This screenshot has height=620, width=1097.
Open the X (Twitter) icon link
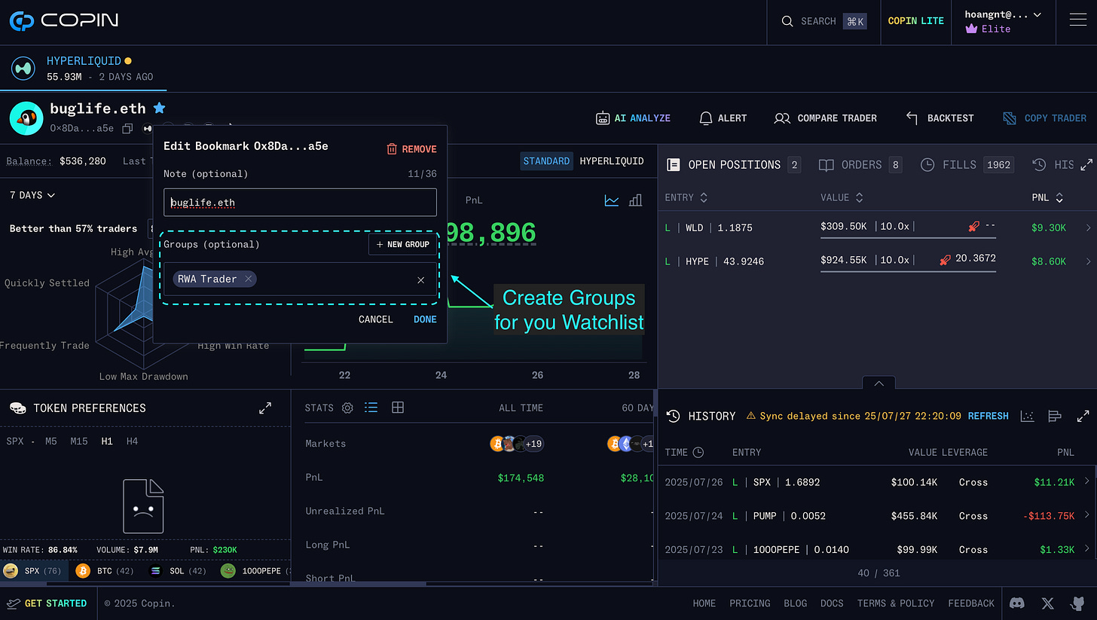pos(1047,603)
